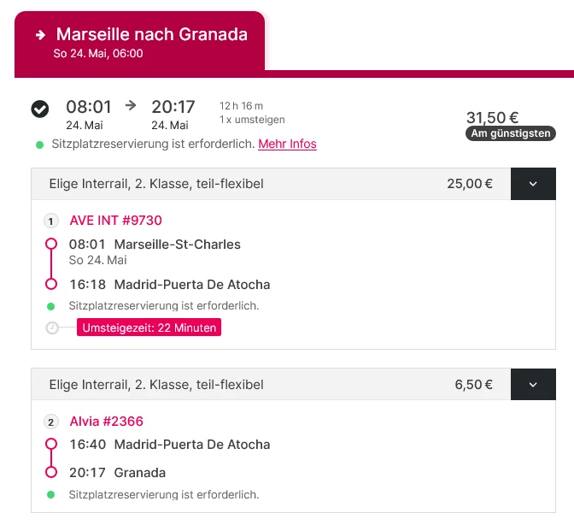
Task: Click the arrow between 08:01 and 20:17
Action: [x=131, y=106]
